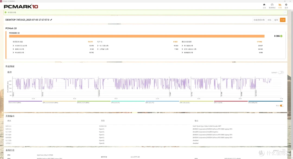293x159 pixels.
Task: Click the 对比 (compare) button
Action: click(269, 20)
